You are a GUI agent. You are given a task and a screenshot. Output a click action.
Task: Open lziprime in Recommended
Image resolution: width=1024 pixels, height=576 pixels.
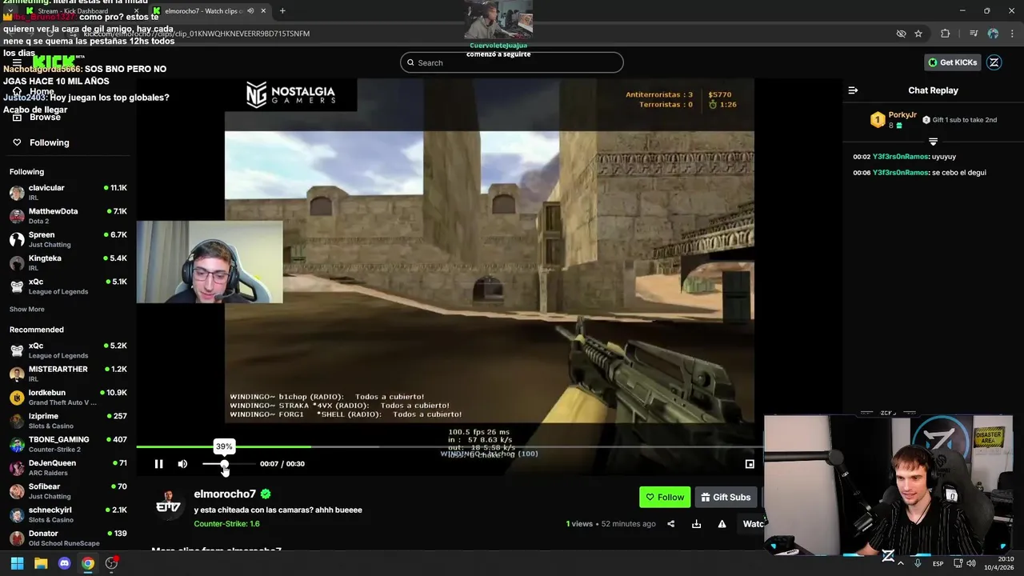68,421
